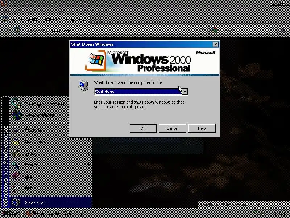
Task: Click the second system tray icon
Action: [x=262, y=213]
